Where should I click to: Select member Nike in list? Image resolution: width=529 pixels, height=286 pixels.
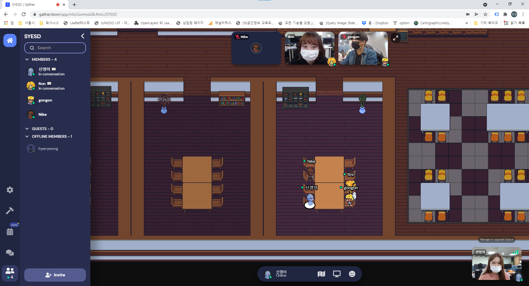[55, 114]
